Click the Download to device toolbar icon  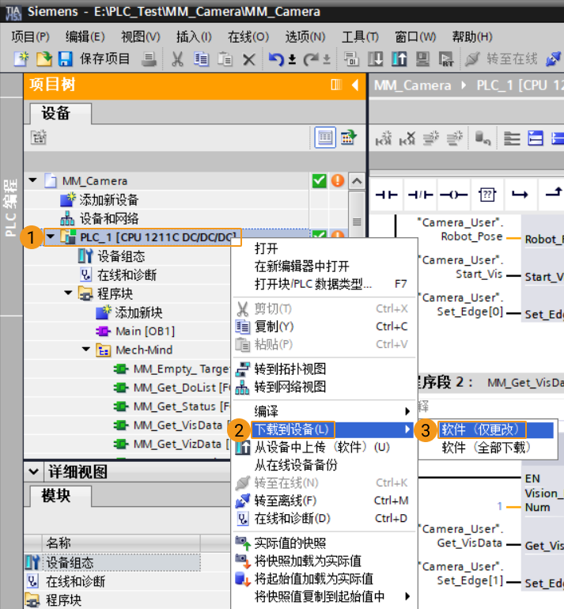376,59
